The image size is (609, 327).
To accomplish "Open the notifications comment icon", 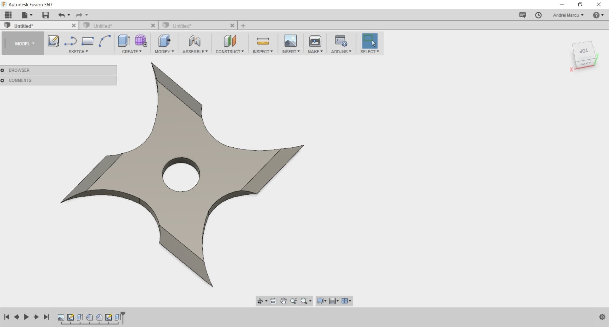I will click(522, 15).
